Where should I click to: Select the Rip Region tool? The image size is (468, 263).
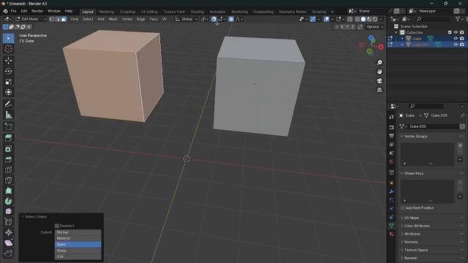[x=8, y=254]
